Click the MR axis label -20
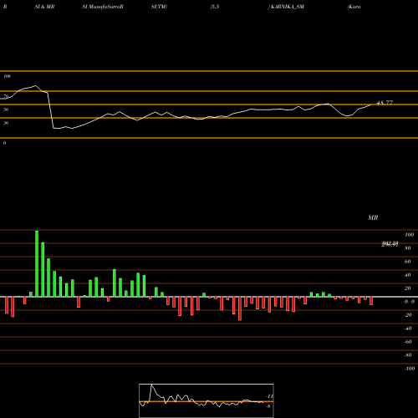This screenshot has height=418, width=418. click(408, 315)
